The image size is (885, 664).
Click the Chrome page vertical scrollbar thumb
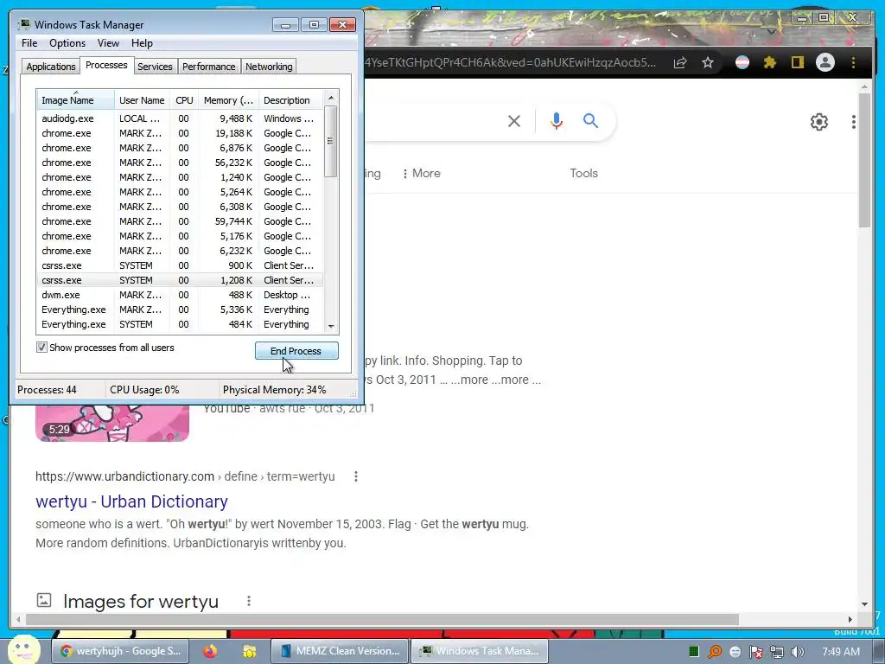click(864, 160)
